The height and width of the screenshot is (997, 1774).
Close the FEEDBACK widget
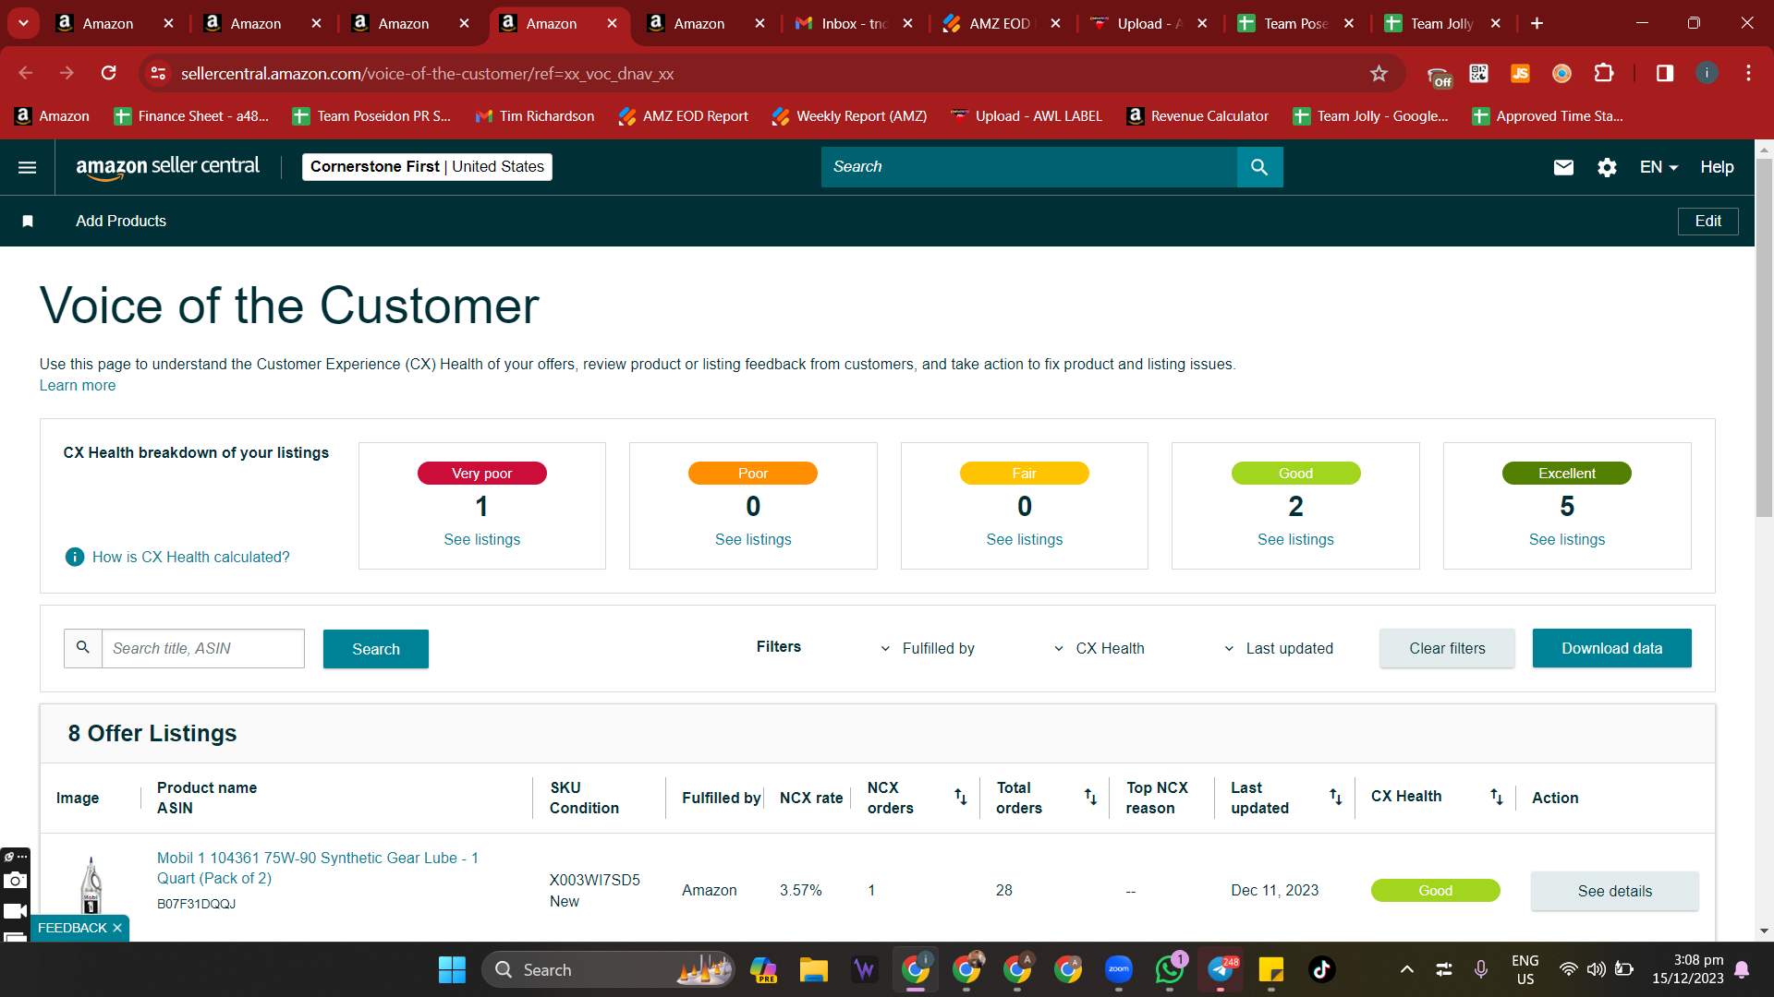117,928
